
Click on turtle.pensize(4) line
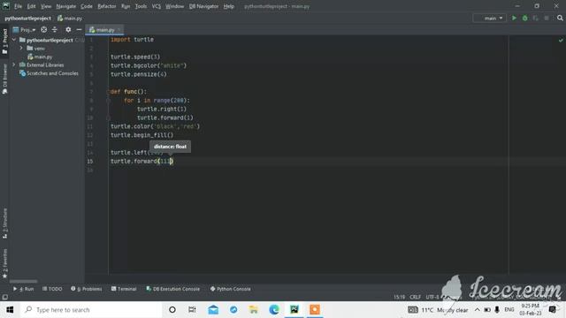pos(139,74)
